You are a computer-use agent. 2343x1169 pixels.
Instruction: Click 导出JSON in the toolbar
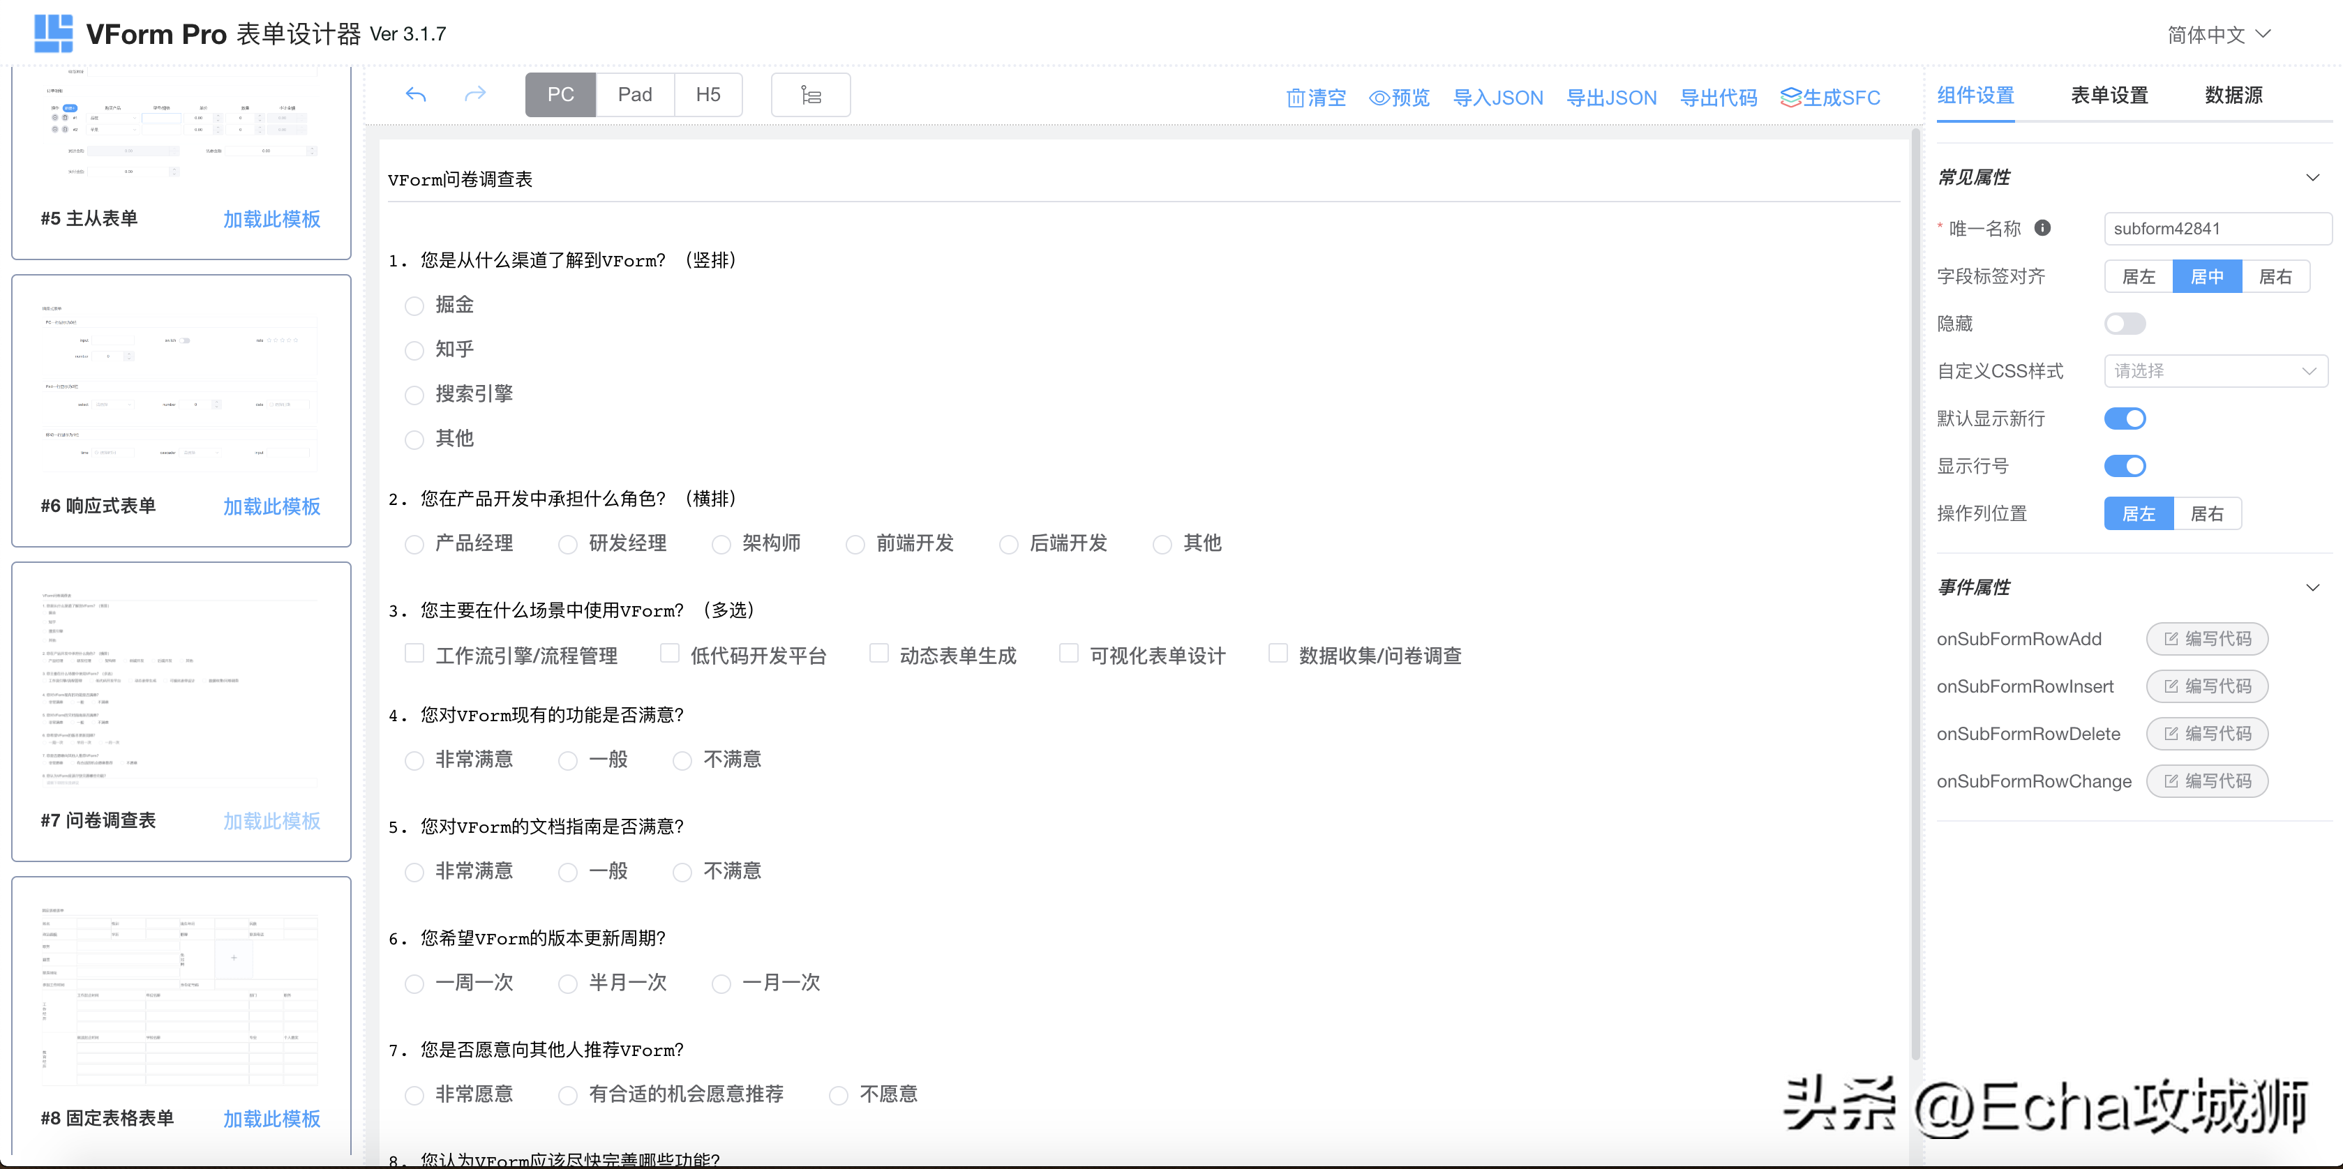click(x=1612, y=97)
